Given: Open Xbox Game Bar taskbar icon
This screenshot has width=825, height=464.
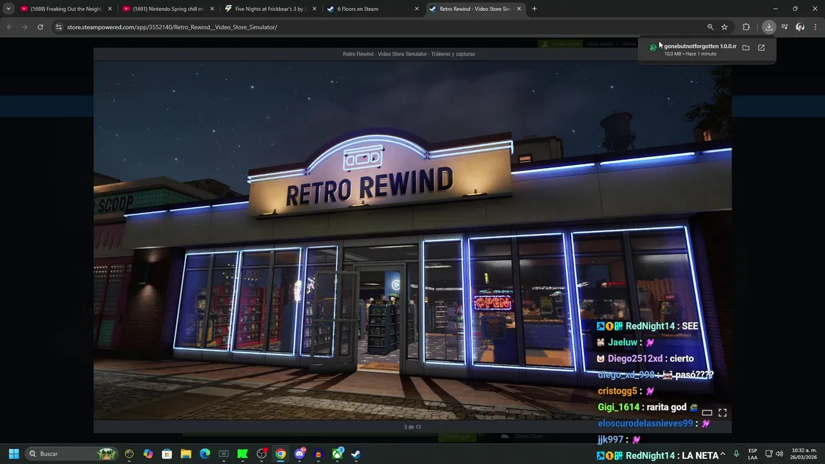Looking at the screenshot, I should tap(224, 454).
